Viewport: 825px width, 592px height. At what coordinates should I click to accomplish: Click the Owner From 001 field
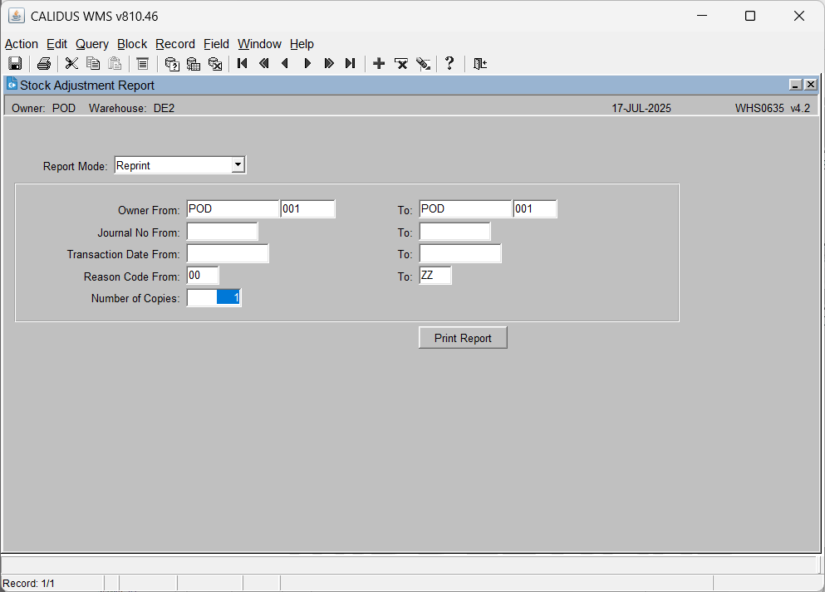(x=307, y=208)
